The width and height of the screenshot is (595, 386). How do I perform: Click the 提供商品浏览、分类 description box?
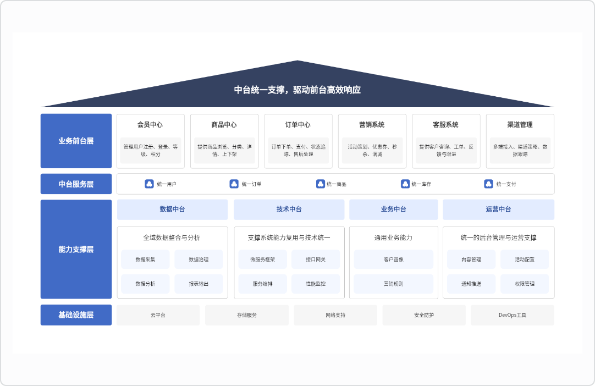click(225, 150)
